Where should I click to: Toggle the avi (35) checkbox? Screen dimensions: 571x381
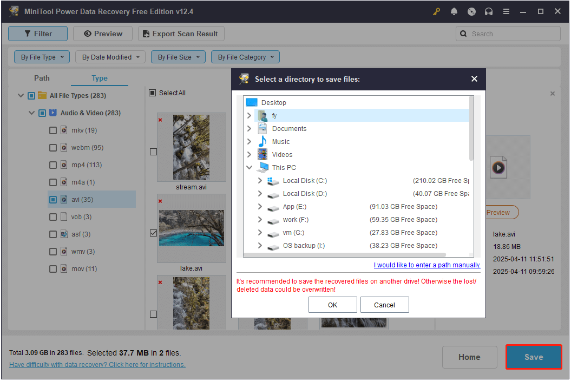(x=53, y=200)
